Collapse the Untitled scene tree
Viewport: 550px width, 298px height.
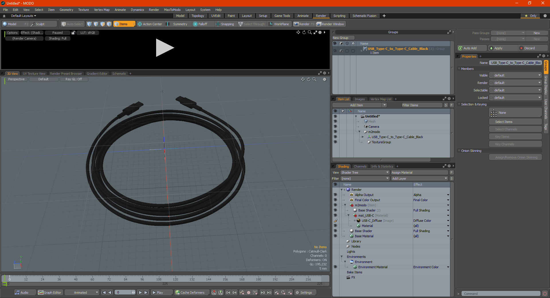tap(356, 116)
